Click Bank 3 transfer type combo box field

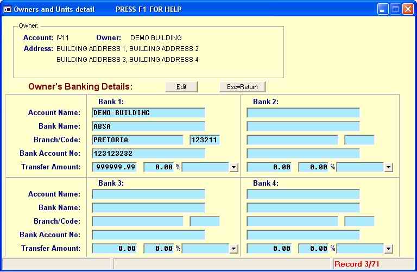[206, 249]
